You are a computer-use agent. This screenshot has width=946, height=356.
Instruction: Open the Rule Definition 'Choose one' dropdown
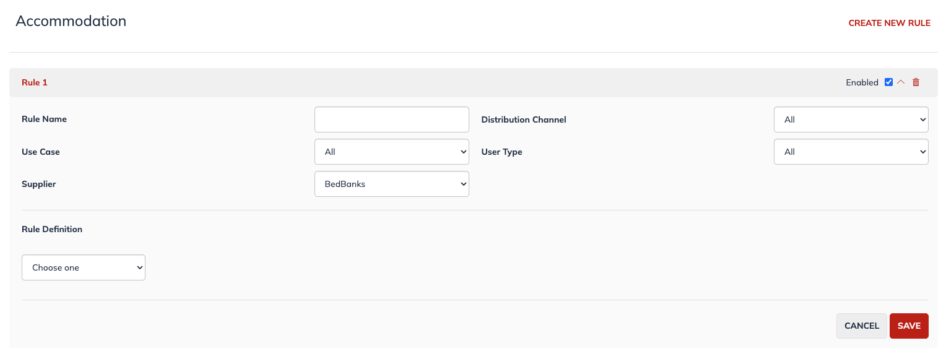84,267
